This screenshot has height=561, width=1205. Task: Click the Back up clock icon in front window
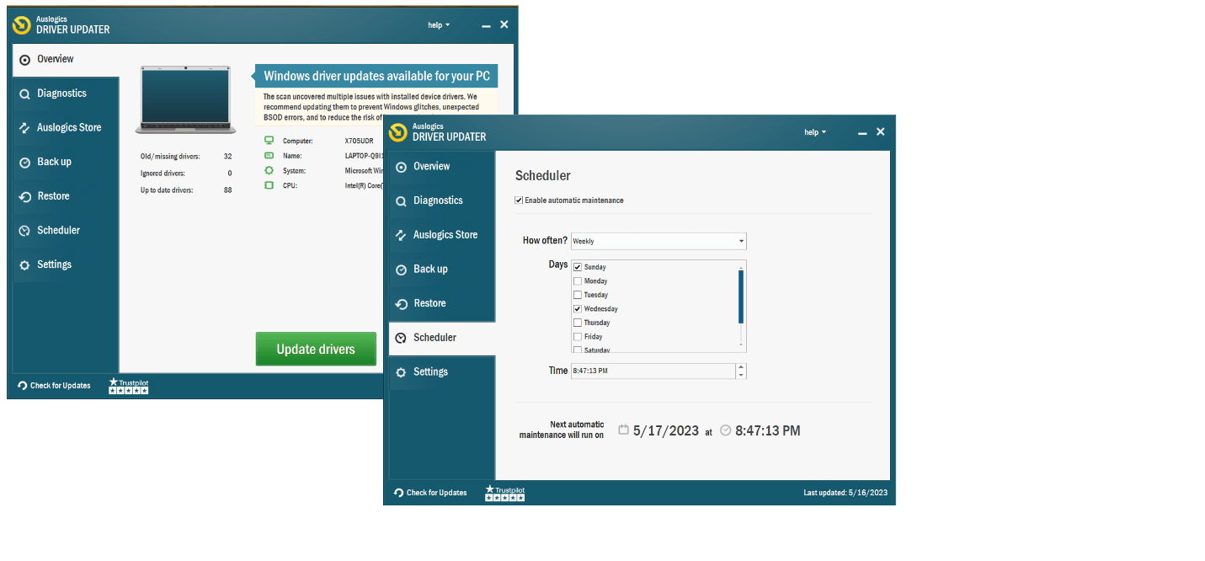[402, 270]
